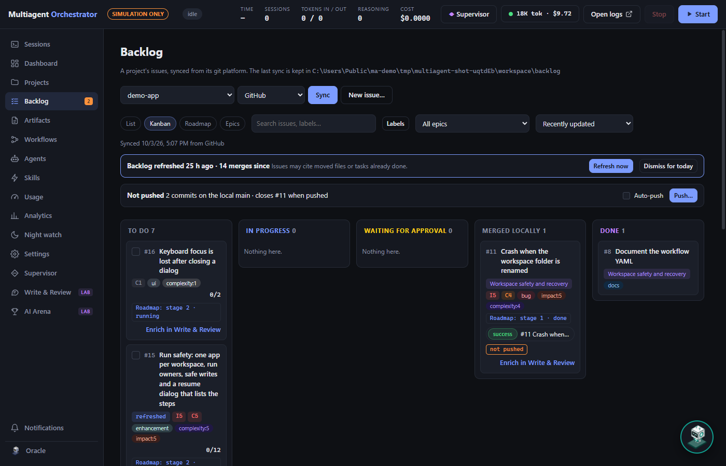Viewport: 726px width, 466px height.
Task: Expand the demo-app project dropdown
Action: [x=177, y=95]
